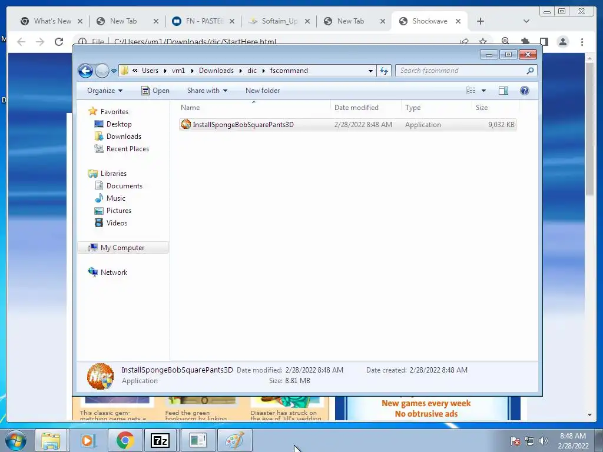Expand the view options dropdown arrow

point(484,91)
